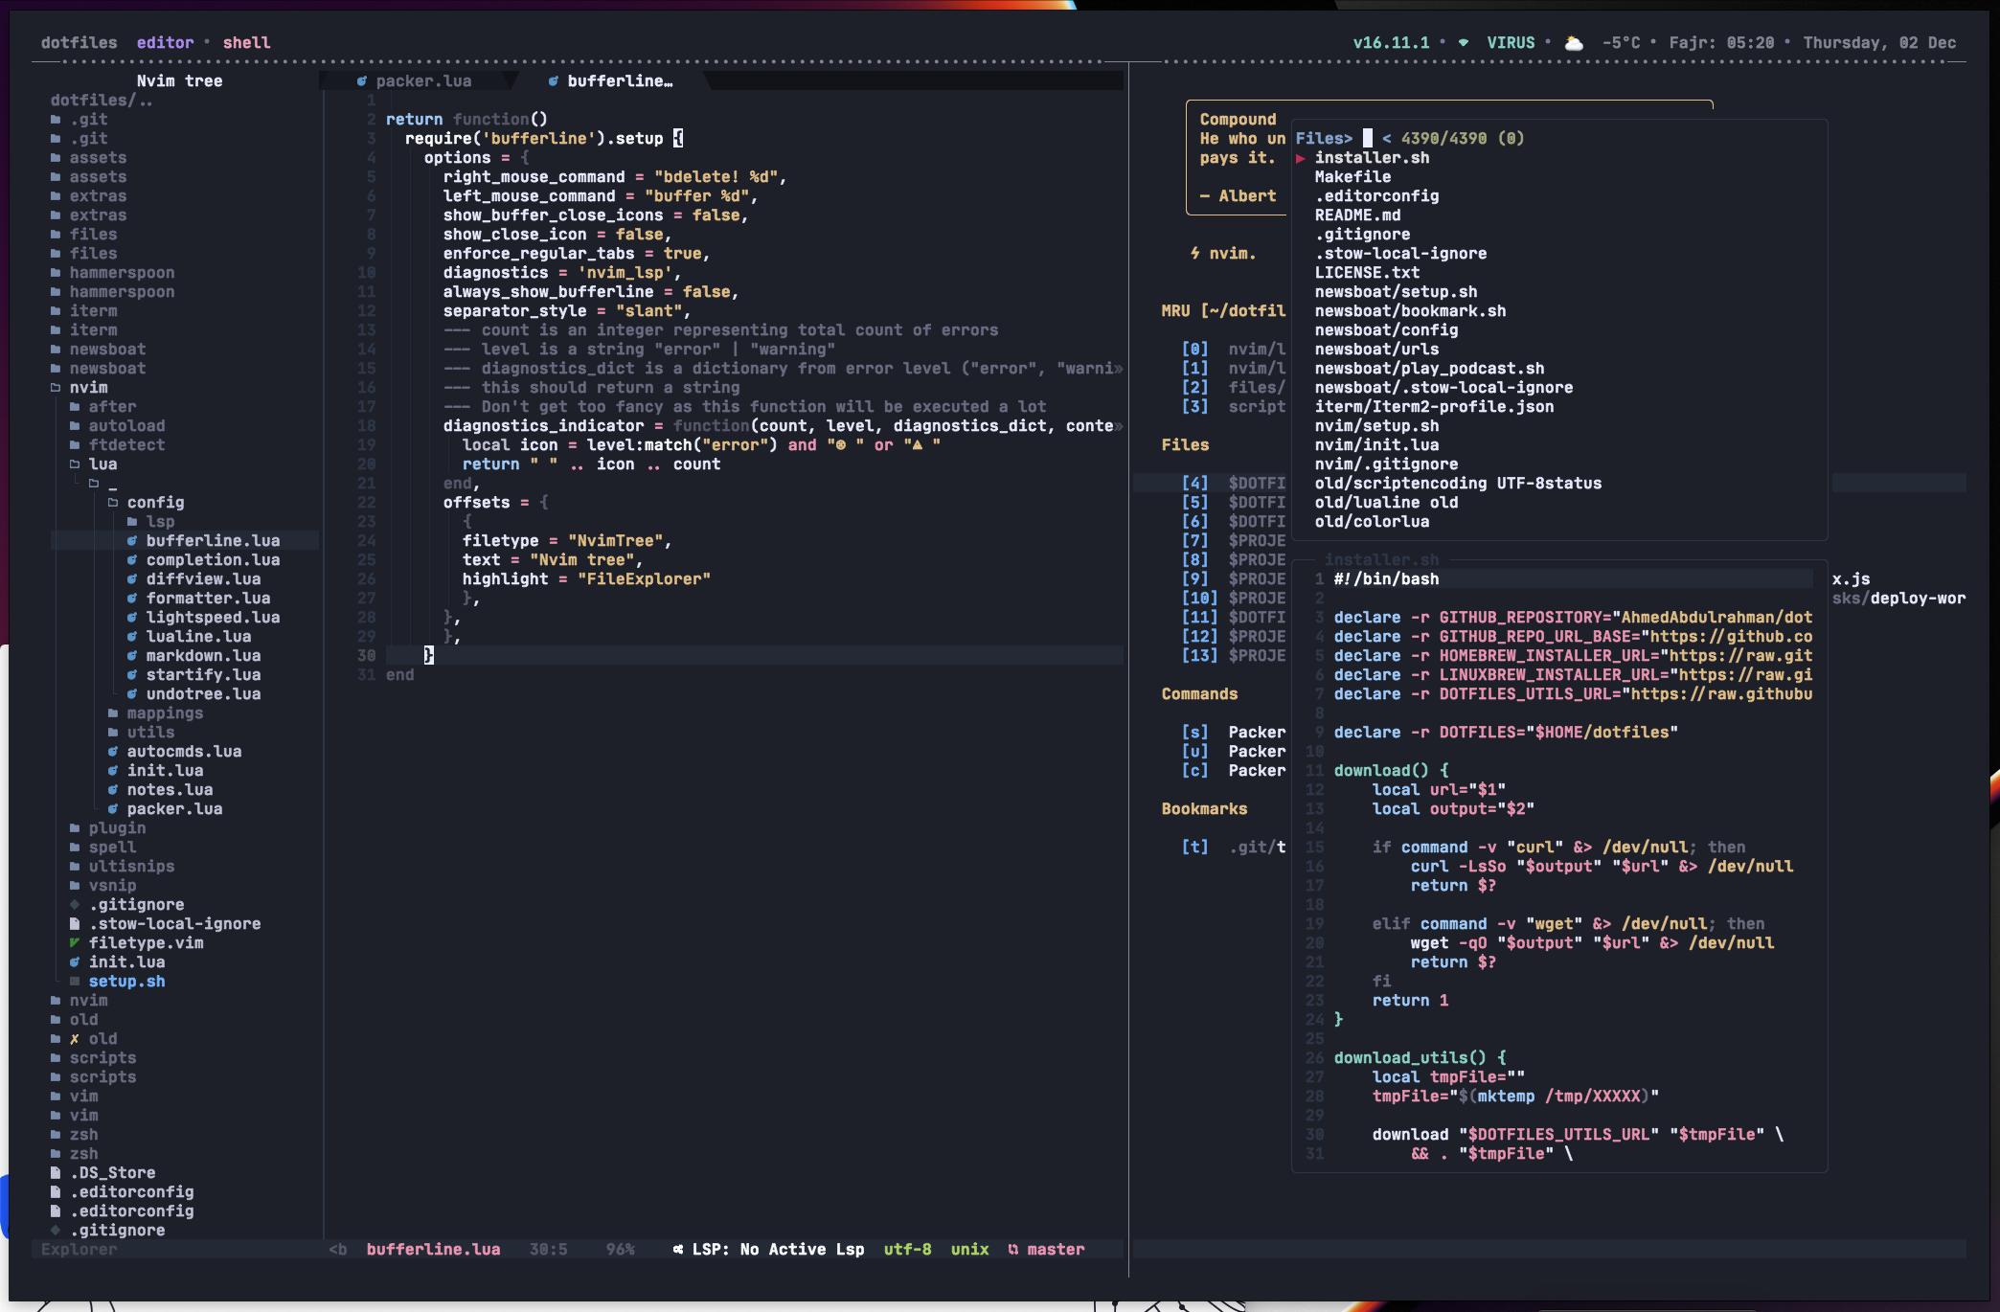Image resolution: width=2000 pixels, height=1312 pixels.
Task: Switch to the packer.lua buffer tab
Action: (x=422, y=81)
